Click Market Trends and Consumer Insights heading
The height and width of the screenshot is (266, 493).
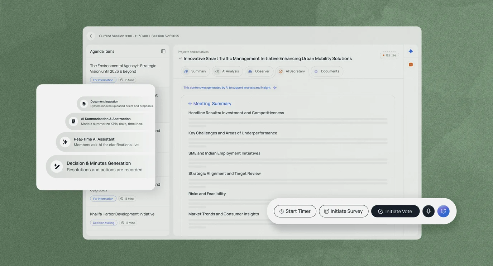click(224, 214)
